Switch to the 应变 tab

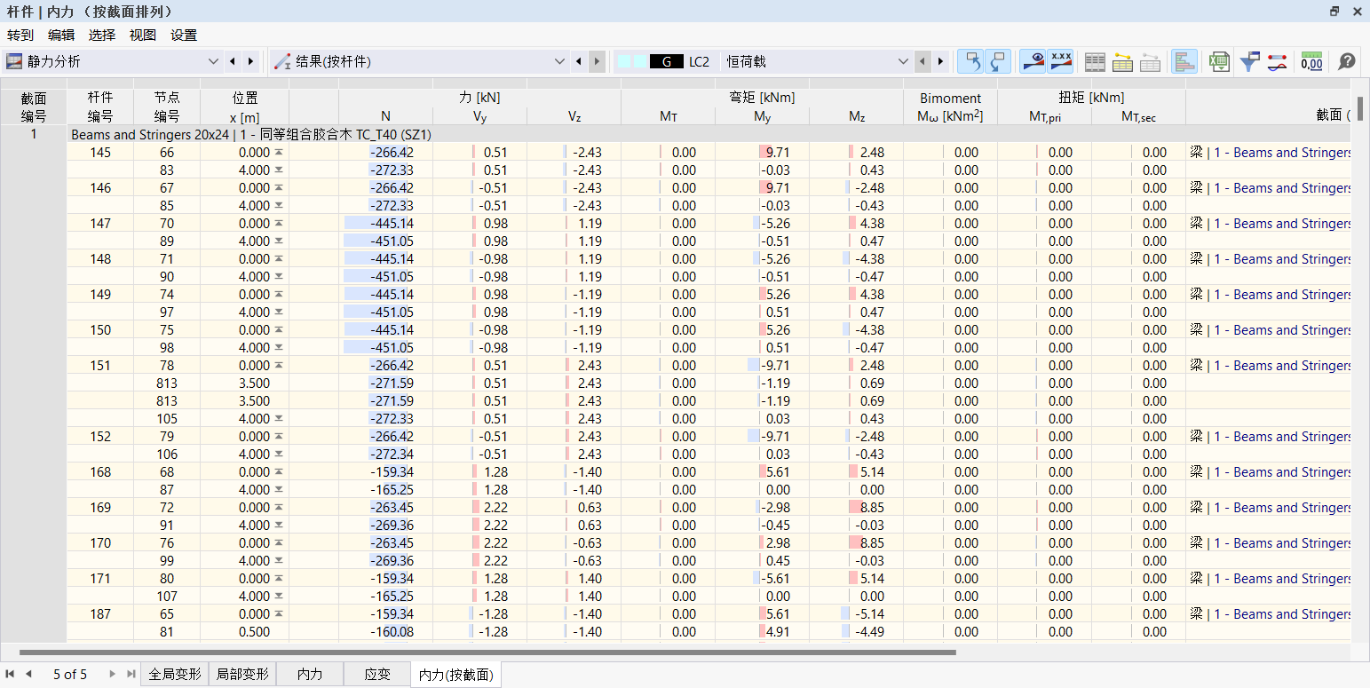(376, 674)
